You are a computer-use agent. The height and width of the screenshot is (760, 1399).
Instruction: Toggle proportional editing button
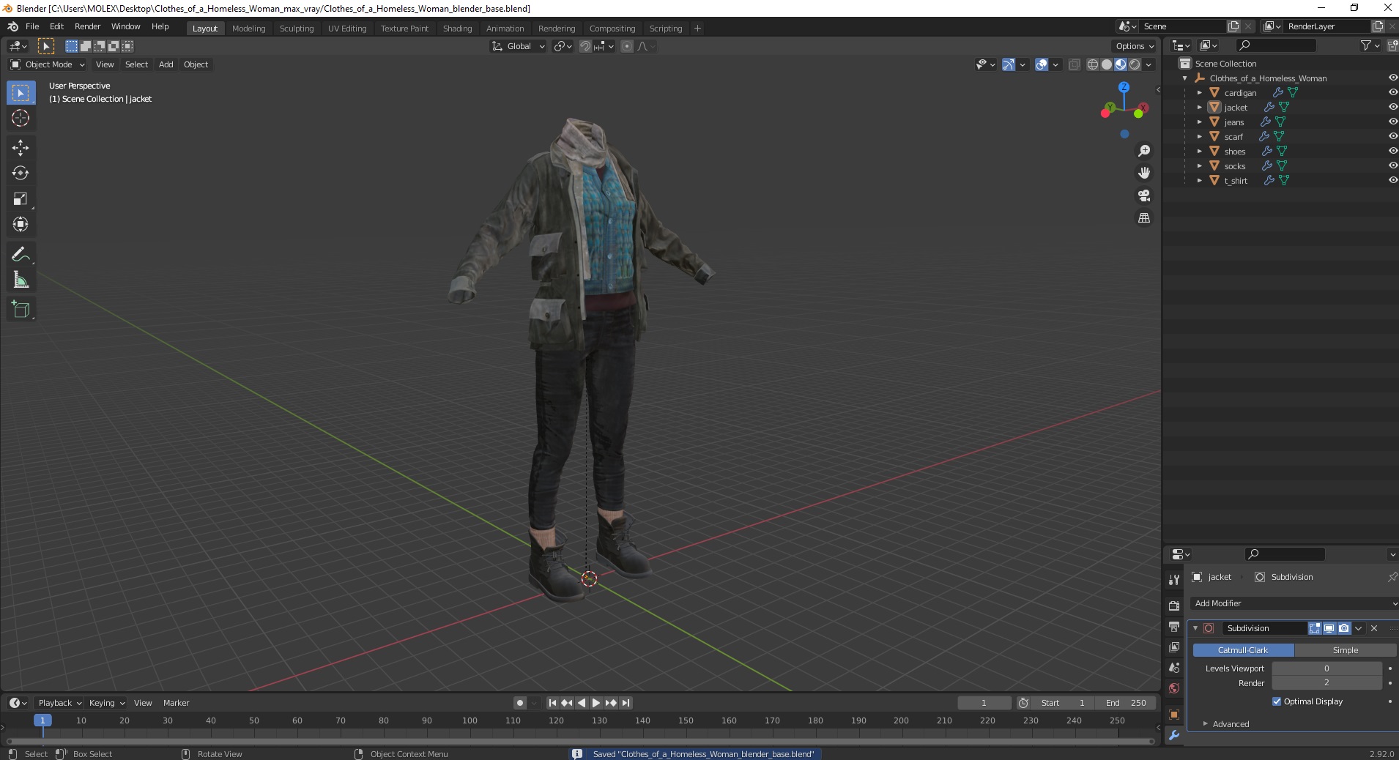click(x=626, y=46)
